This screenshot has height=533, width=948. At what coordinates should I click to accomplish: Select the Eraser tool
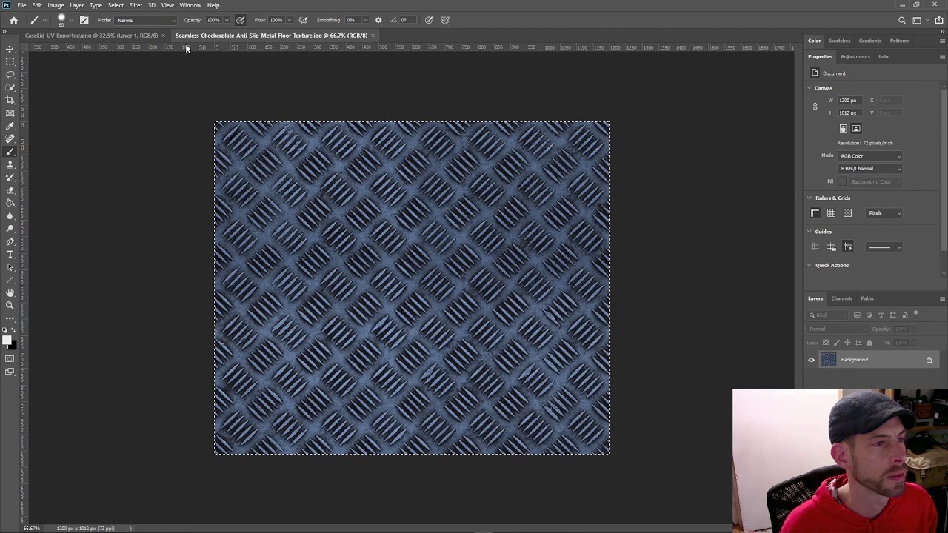click(10, 190)
